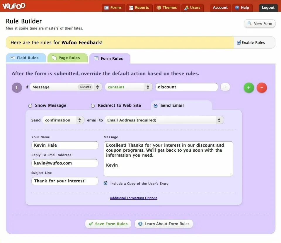Select the Redirect to Web Site radio option
The image size is (281, 243).
click(93, 106)
